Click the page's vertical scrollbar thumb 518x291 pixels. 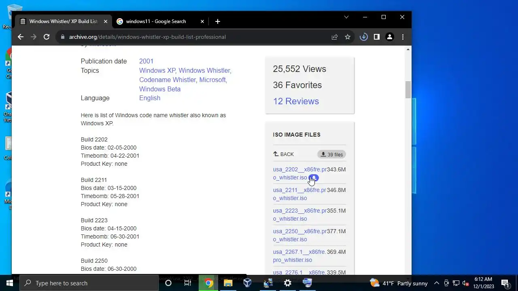pos(408,90)
